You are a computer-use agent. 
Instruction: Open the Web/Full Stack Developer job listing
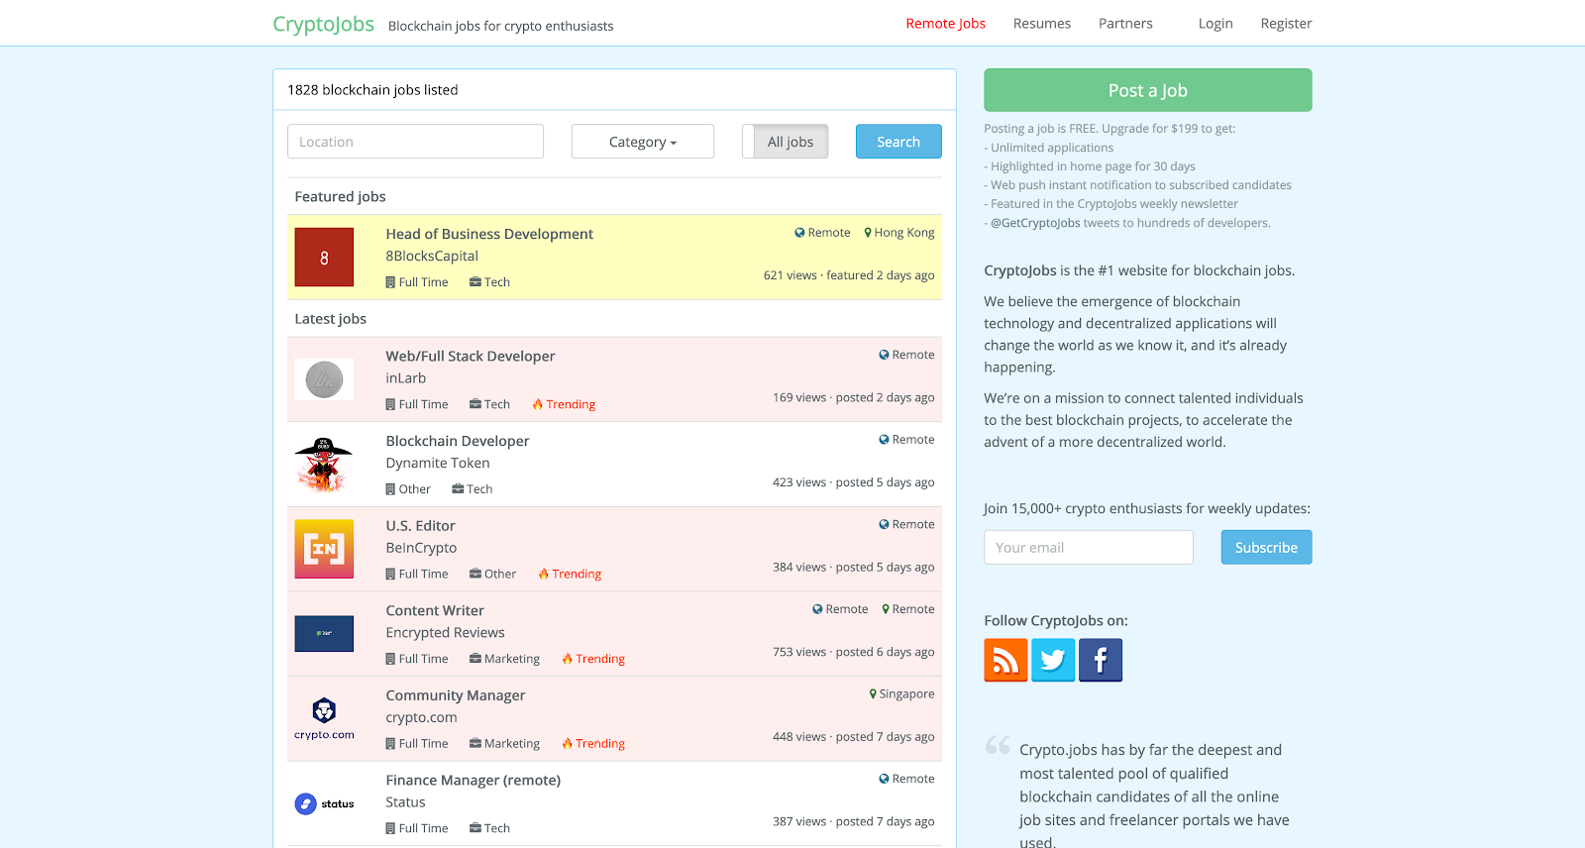(470, 357)
